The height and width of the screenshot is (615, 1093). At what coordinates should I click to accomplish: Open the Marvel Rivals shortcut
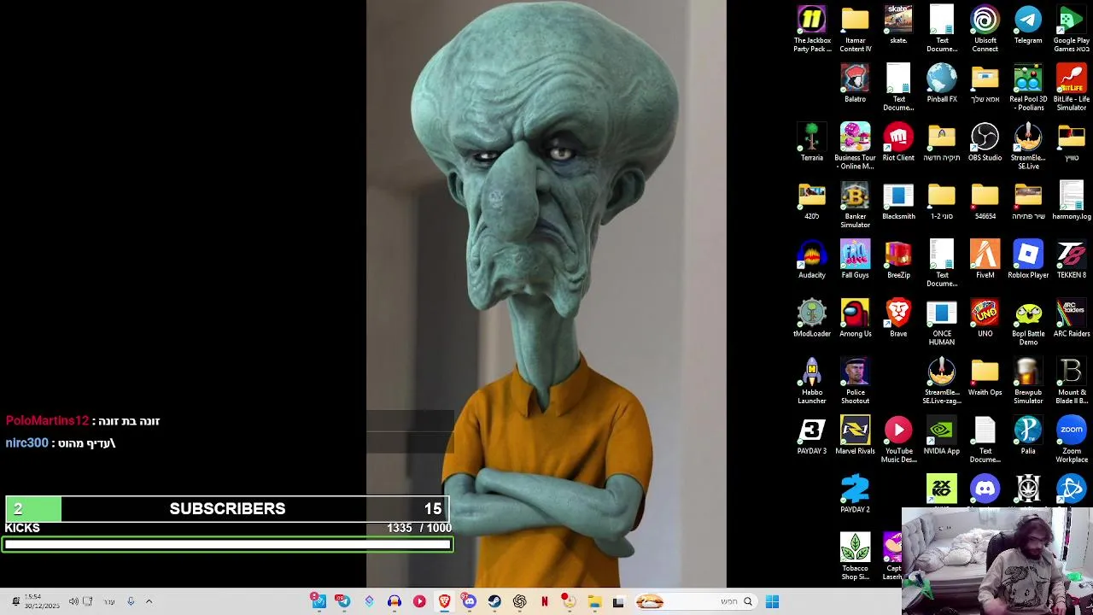click(x=855, y=436)
